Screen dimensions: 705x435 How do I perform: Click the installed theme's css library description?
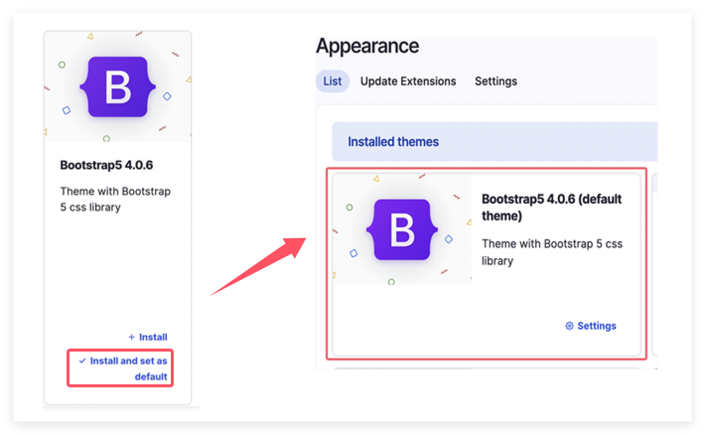coord(552,252)
